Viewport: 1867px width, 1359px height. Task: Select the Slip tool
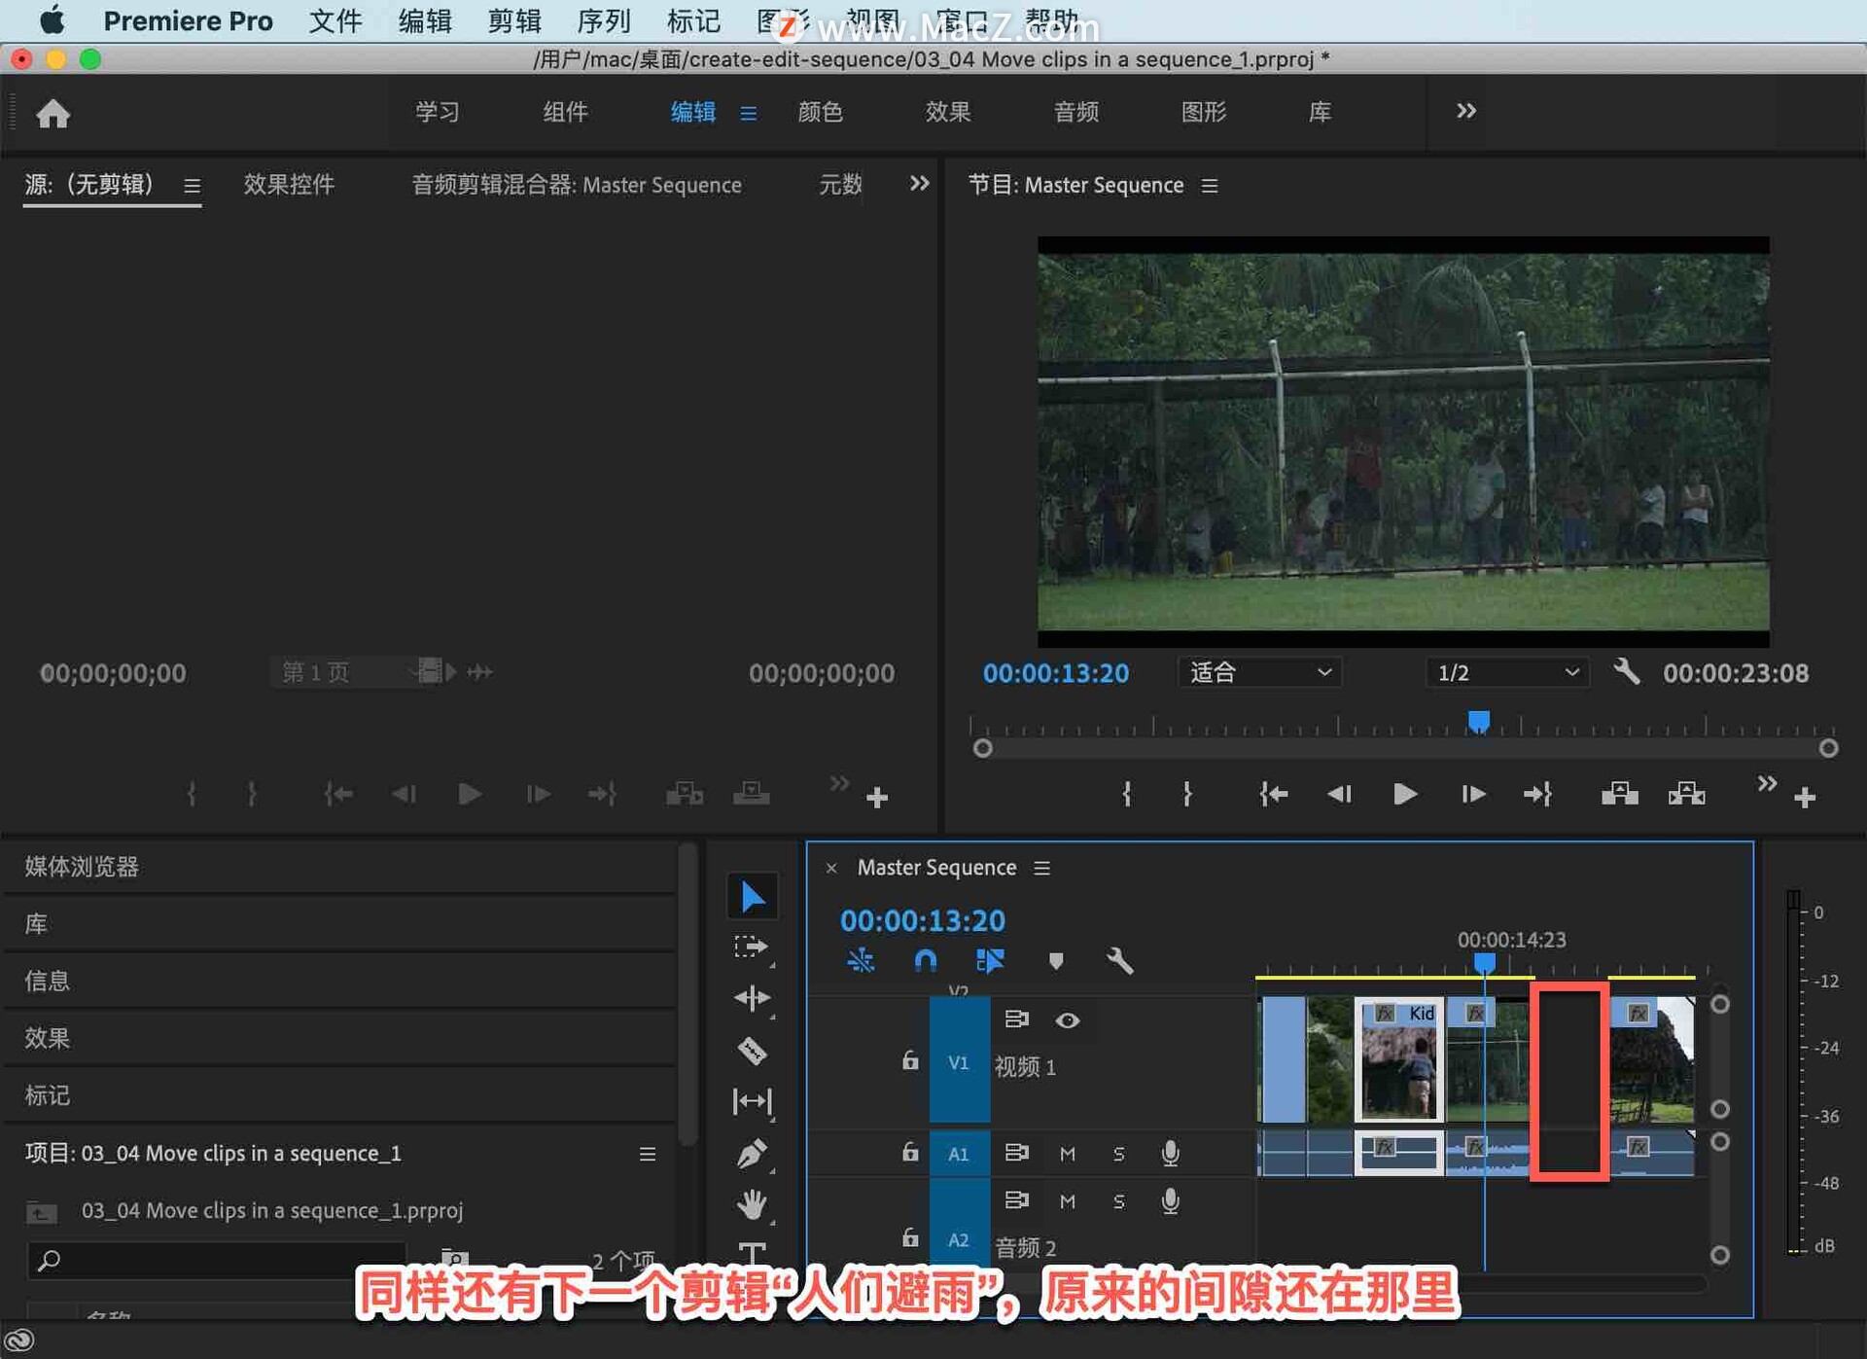tap(752, 1101)
